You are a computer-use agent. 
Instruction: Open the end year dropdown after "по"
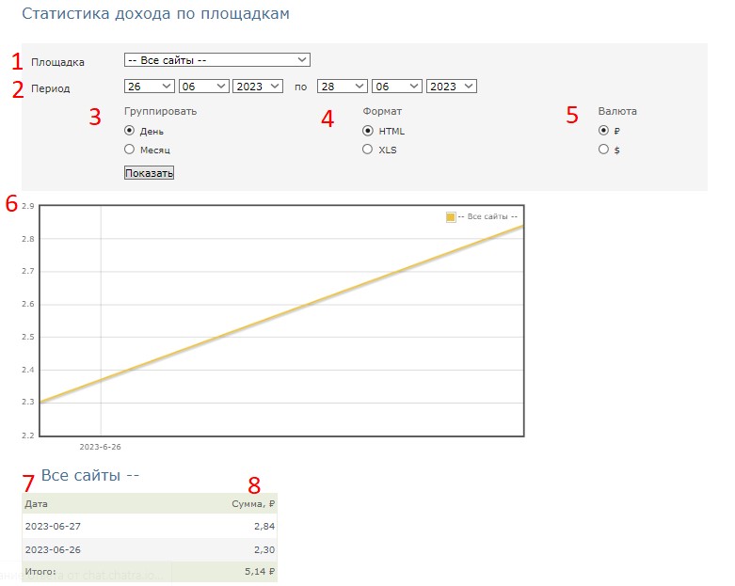452,87
